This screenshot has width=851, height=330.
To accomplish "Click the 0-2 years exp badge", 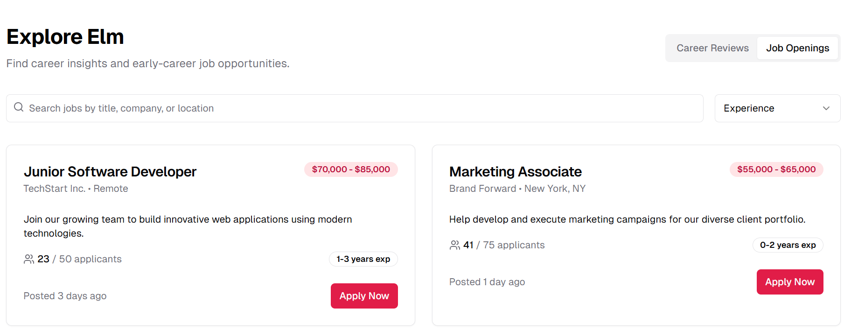I will pos(788,245).
